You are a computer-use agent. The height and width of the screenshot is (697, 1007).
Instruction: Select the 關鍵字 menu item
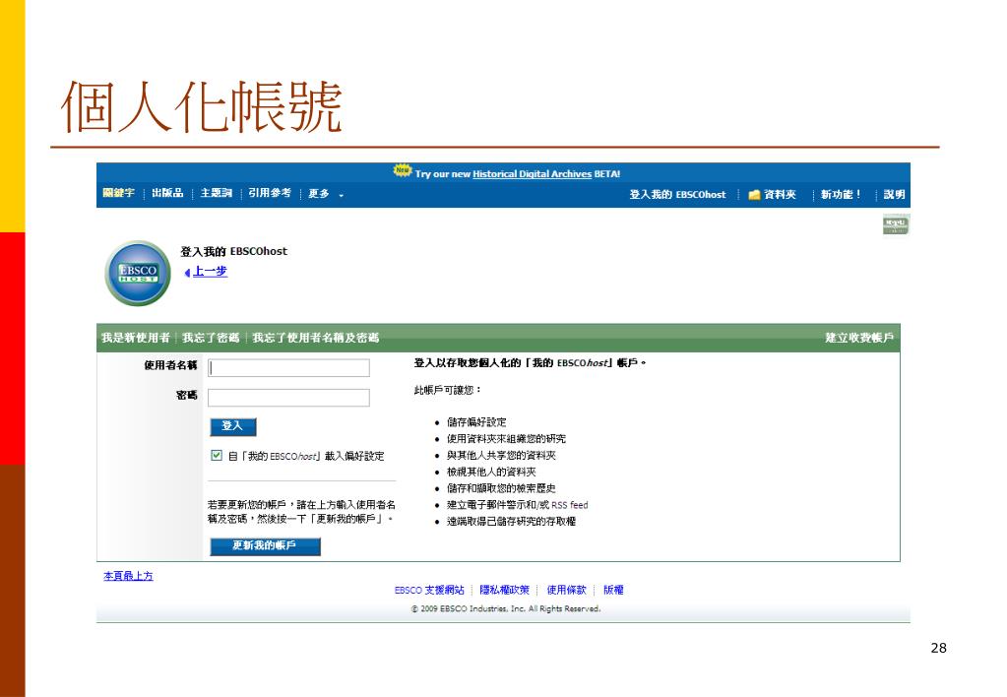click(119, 193)
